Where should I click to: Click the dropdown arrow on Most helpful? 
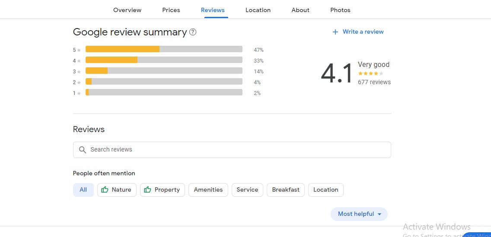(x=379, y=214)
